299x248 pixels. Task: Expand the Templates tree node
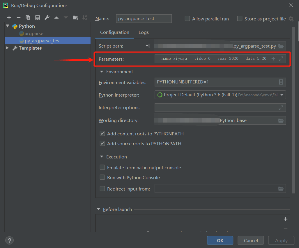[7, 48]
